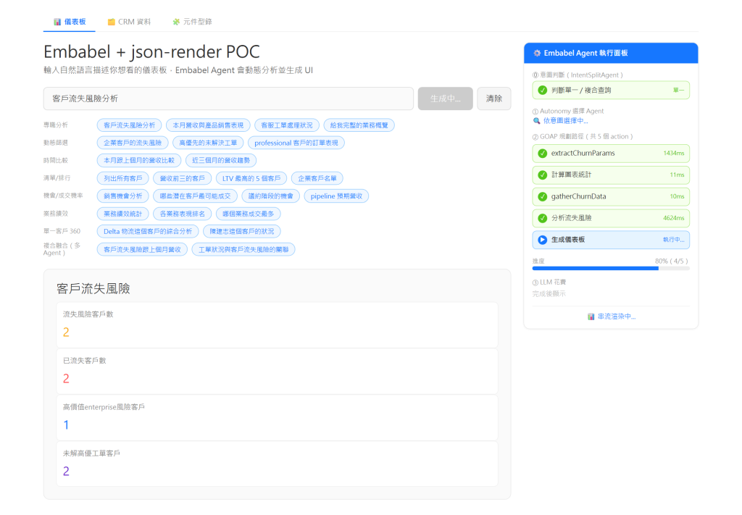Click the 企業客戶名單 chip

(x=317, y=178)
